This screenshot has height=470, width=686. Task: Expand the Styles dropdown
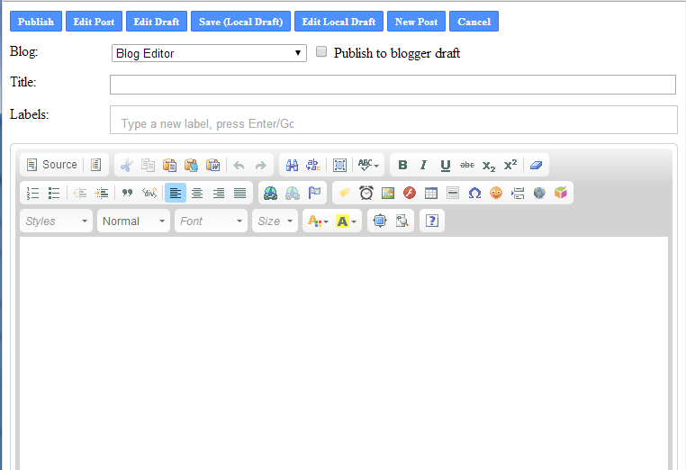56,221
